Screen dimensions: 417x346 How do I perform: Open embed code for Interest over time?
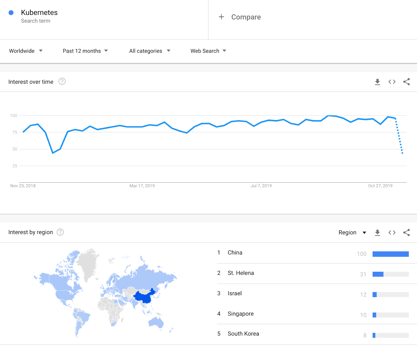pos(392,82)
